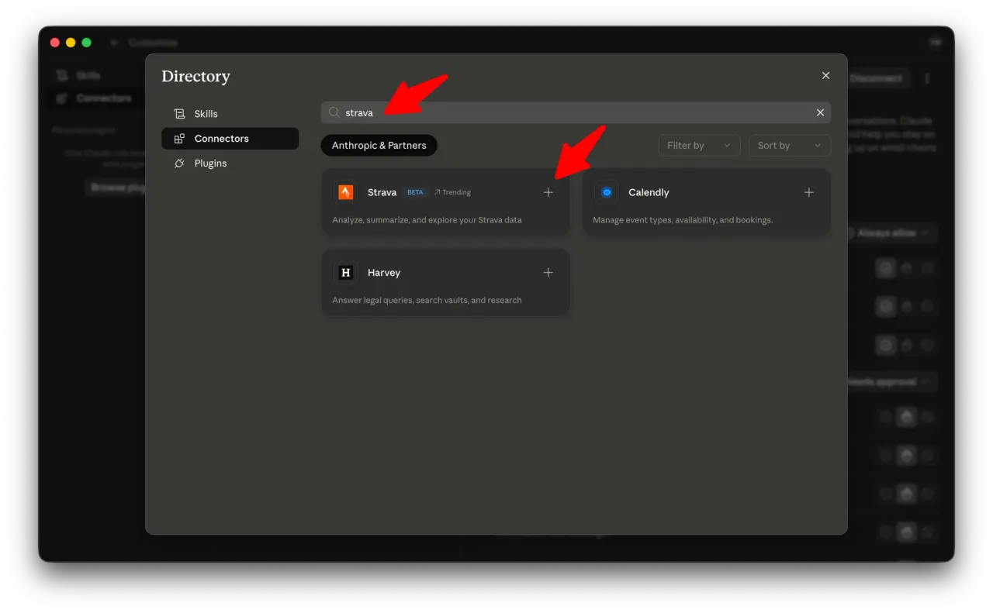Image resolution: width=993 pixels, height=613 pixels.
Task: Select the Anthropic & Partners filter chip
Action: tap(379, 145)
